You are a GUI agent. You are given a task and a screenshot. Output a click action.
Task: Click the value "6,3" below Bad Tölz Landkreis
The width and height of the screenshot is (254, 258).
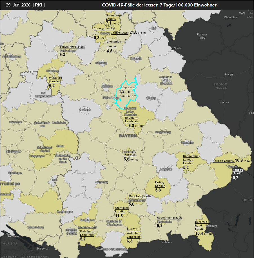pos(130,241)
